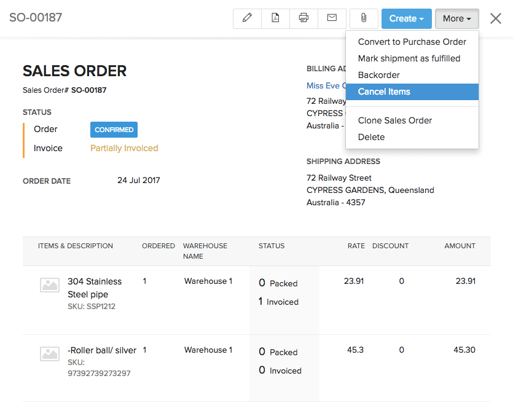Choose Clone Sales Order

click(394, 120)
